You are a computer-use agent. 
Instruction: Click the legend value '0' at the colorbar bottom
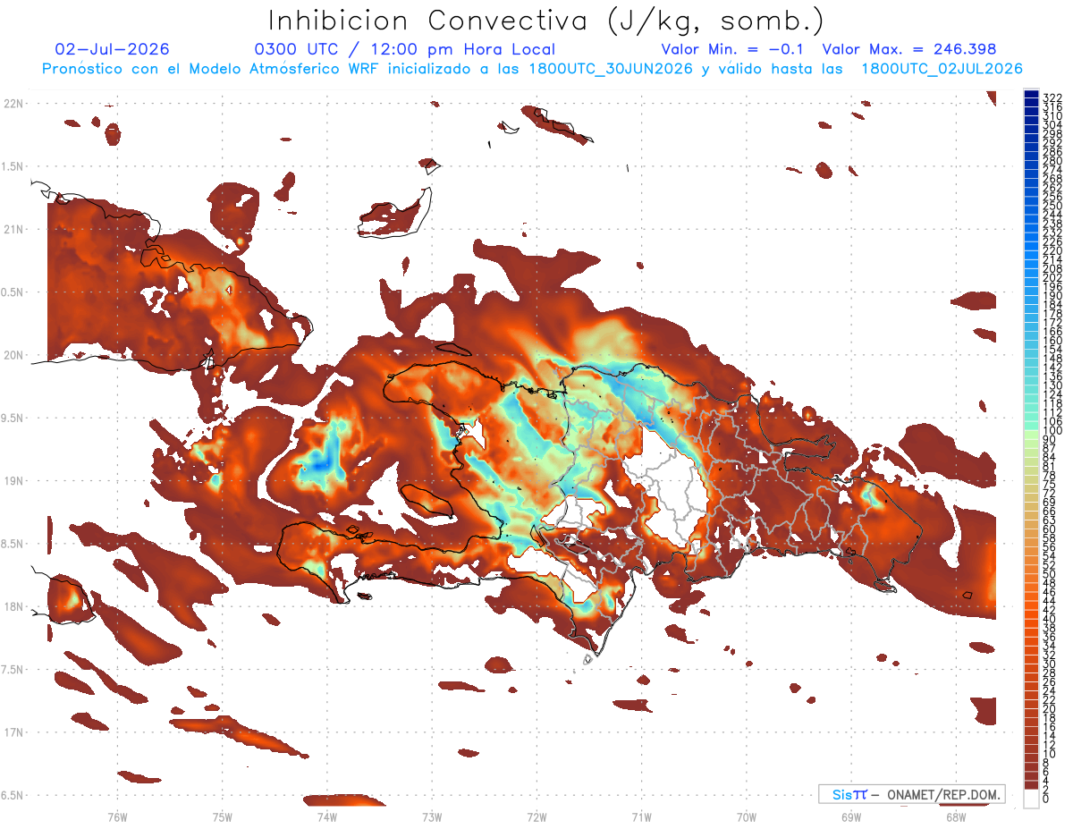click(1046, 799)
